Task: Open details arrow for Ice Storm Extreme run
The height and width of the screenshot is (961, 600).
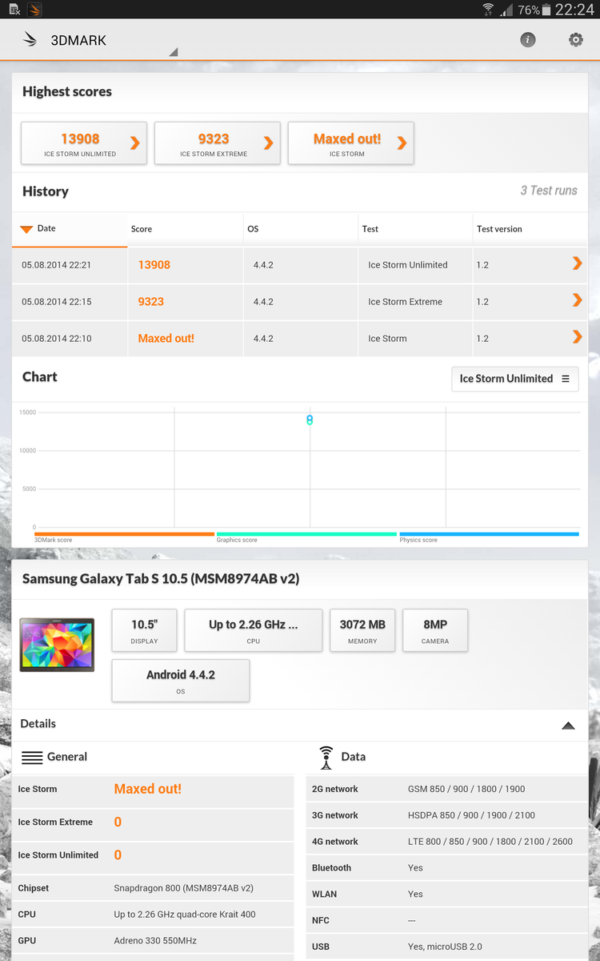Action: [x=577, y=300]
